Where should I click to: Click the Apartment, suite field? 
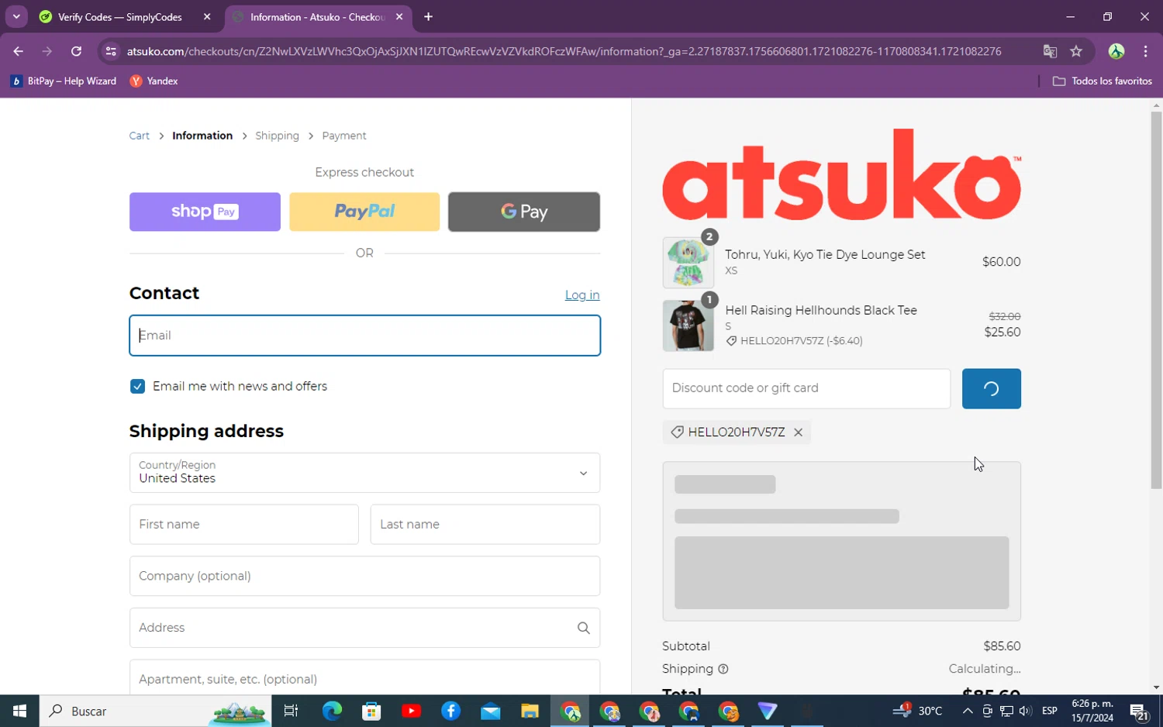point(364,677)
